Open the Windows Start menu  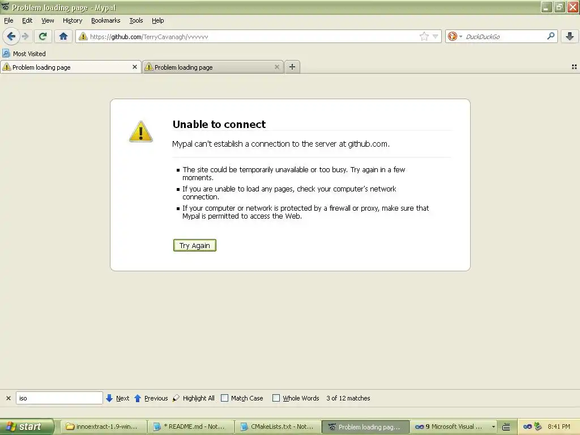27,427
